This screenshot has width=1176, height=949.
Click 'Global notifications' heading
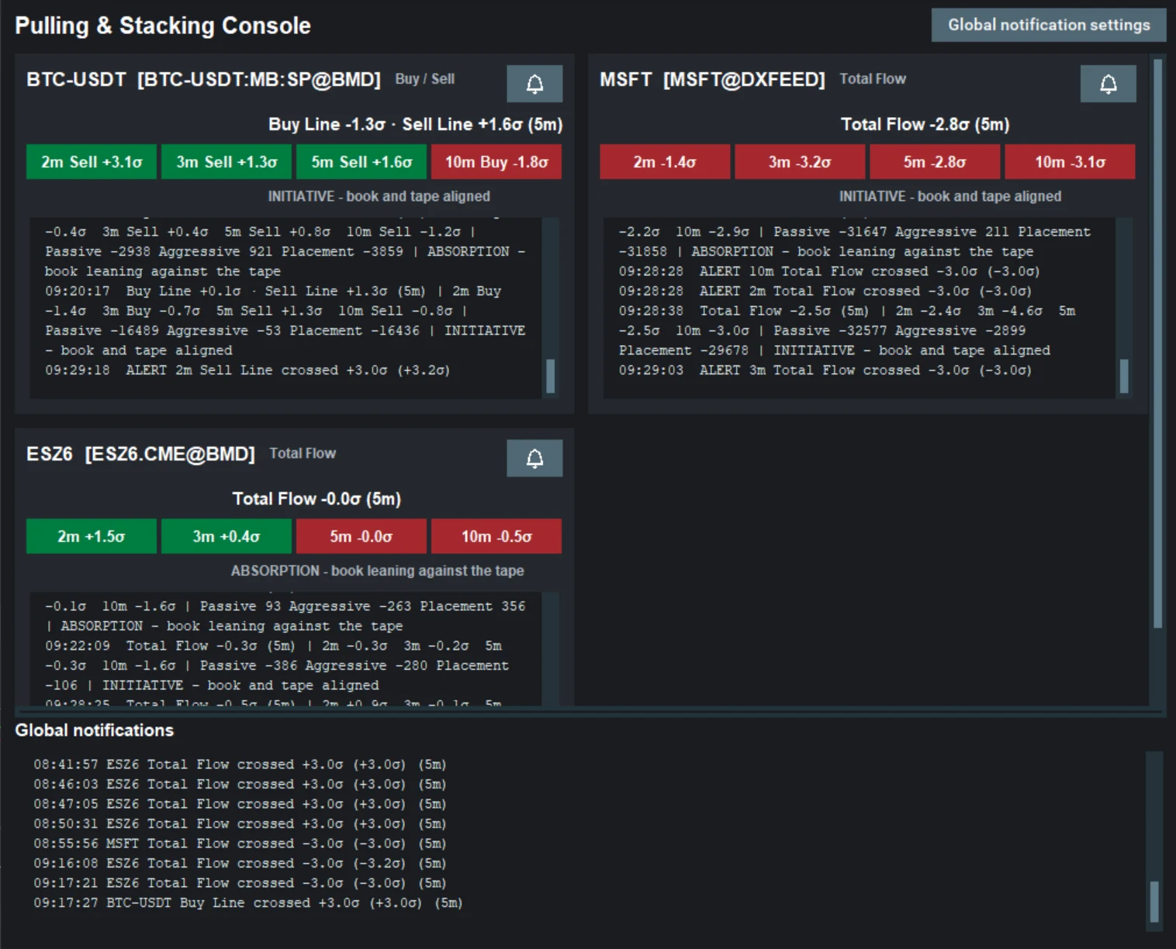95,730
